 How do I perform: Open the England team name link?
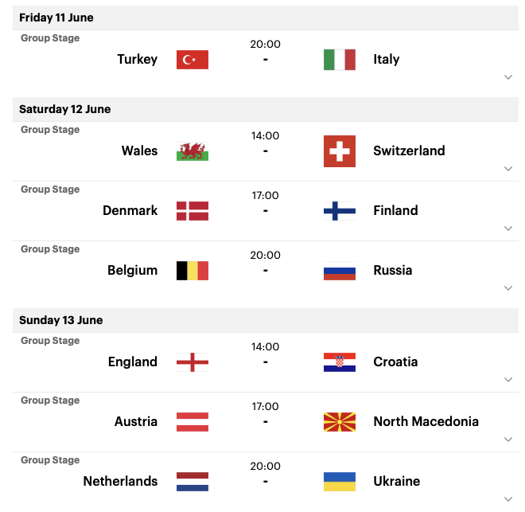point(133,362)
